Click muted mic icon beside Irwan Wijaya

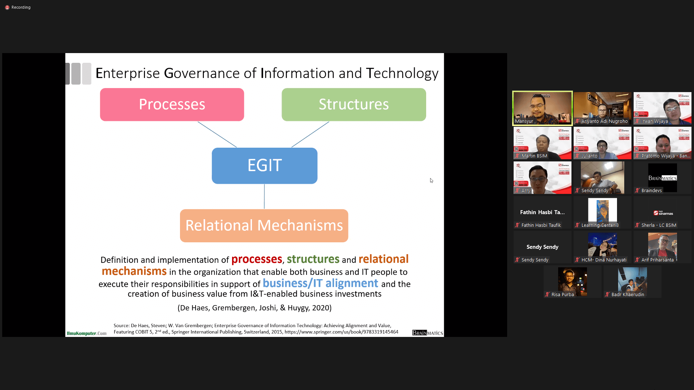(x=637, y=121)
